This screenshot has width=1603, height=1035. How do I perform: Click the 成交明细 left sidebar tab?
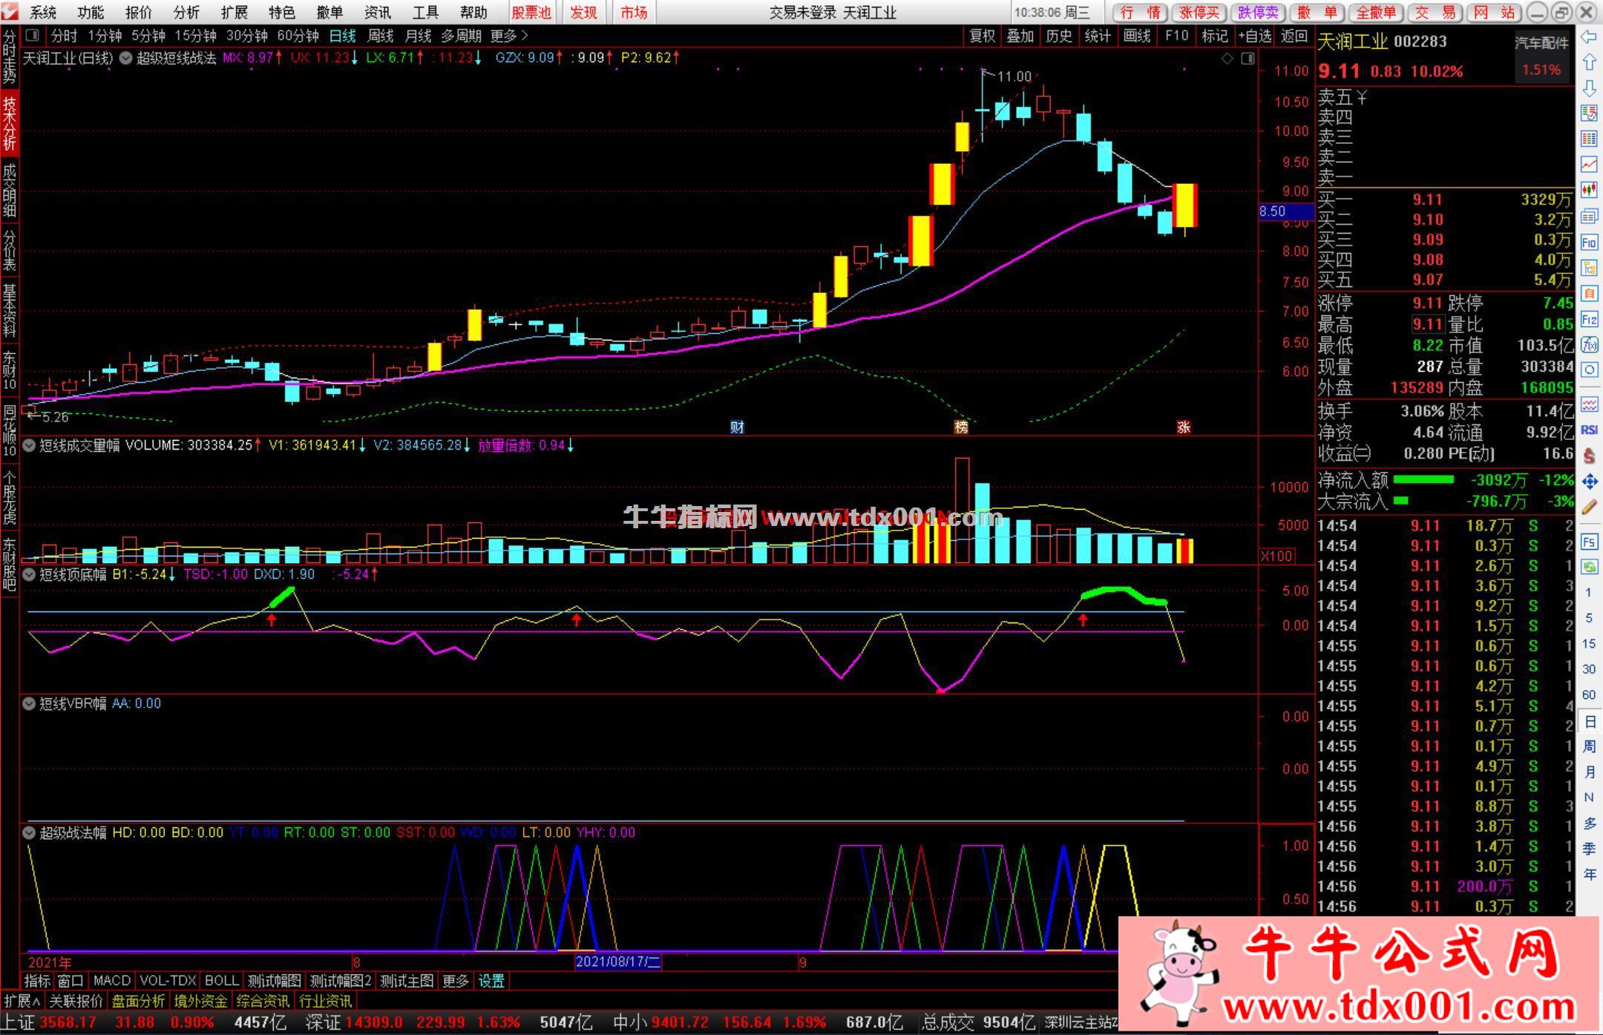tap(9, 191)
